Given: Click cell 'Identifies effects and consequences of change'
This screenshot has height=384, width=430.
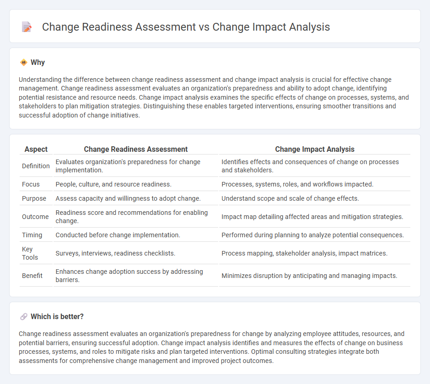Looking at the screenshot, I should tap(315, 166).
